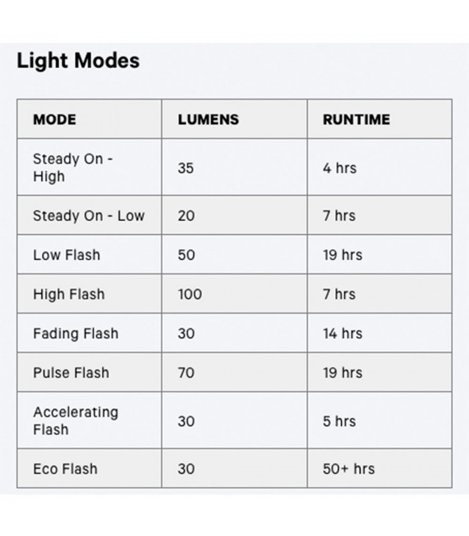Click the 5 hrs runtime cell
469x536 pixels.
[339, 421]
